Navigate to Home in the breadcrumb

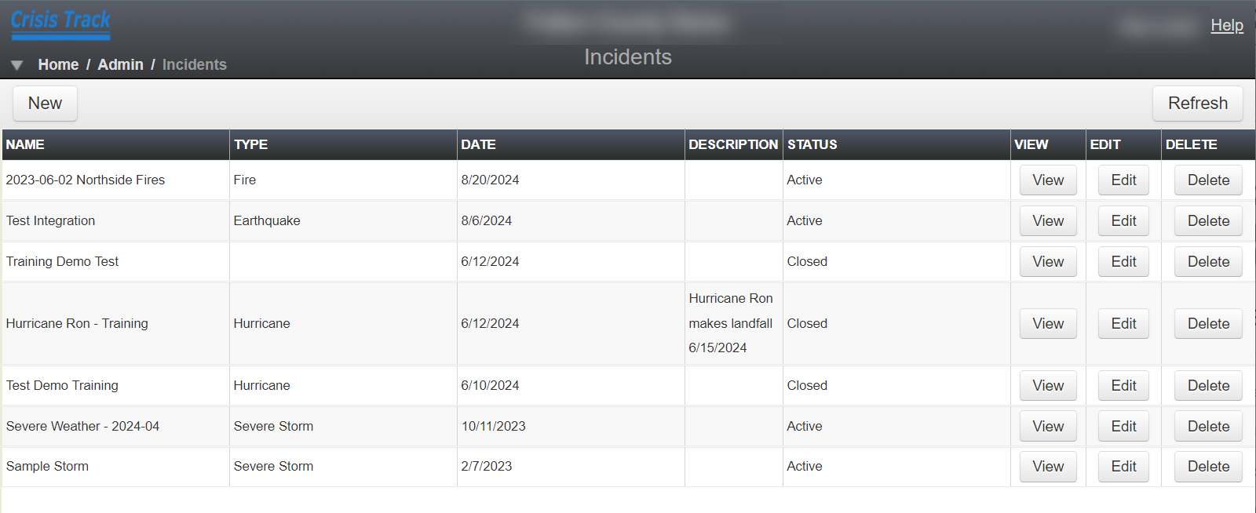[58, 64]
